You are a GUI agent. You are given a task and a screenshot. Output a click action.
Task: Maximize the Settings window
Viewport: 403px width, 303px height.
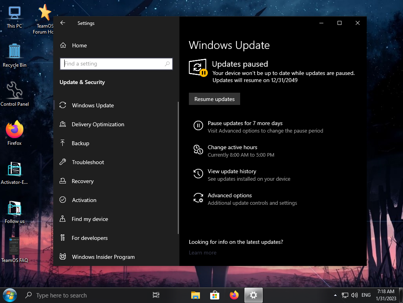pyautogui.click(x=340, y=23)
